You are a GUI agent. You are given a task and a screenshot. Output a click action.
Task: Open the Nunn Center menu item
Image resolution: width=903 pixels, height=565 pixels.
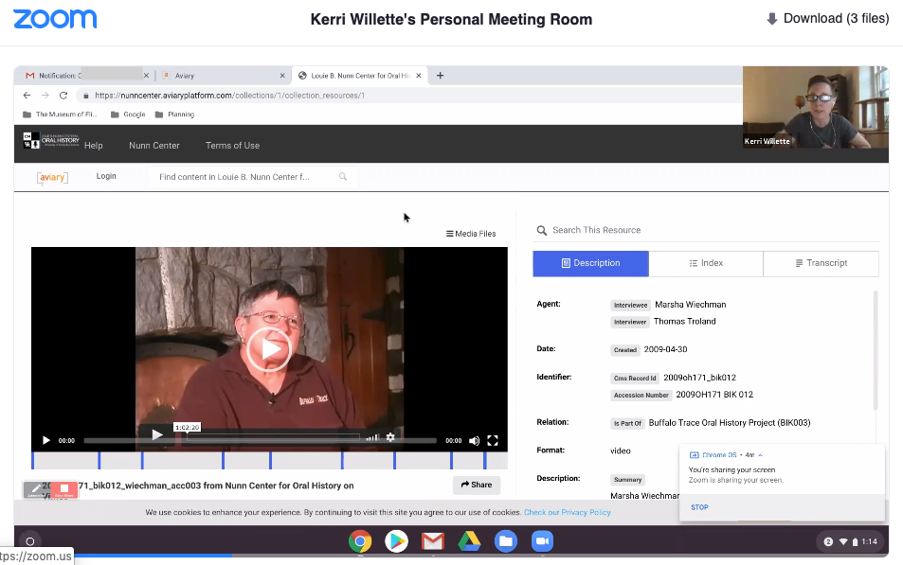point(154,146)
